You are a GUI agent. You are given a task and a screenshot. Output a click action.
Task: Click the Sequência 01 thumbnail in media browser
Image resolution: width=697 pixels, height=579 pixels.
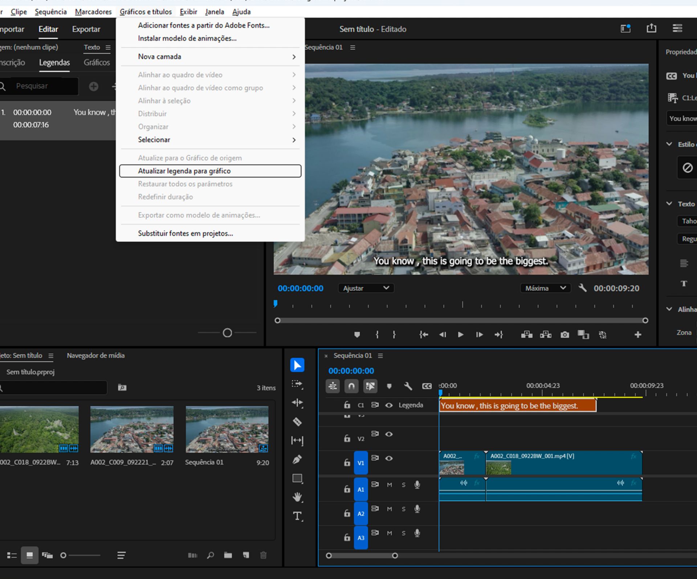[x=226, y=428]
